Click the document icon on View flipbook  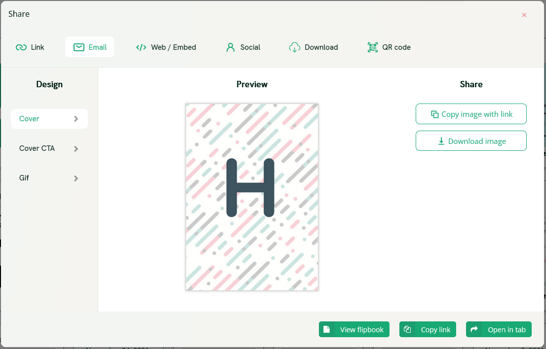(x=327, y=329)
